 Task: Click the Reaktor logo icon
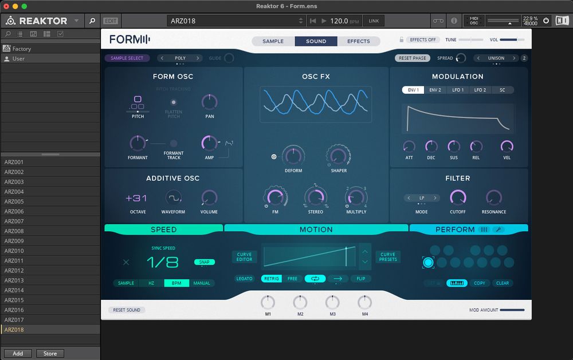[x=10, y=21]
